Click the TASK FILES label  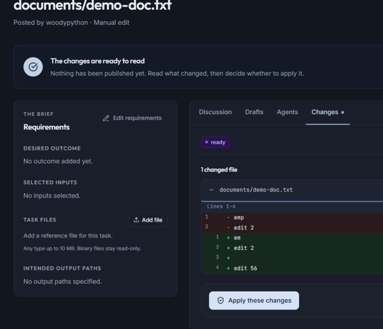point(40,220)
